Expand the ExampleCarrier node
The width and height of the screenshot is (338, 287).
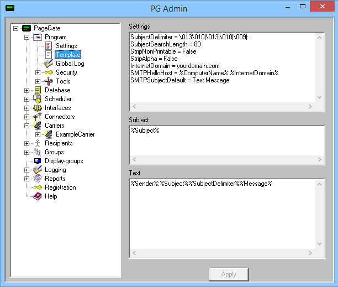tap(38, 134)
